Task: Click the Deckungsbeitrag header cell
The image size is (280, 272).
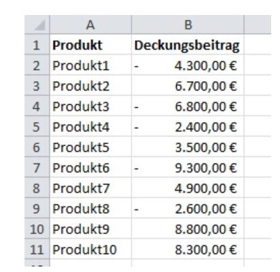Action: [188, 44]
